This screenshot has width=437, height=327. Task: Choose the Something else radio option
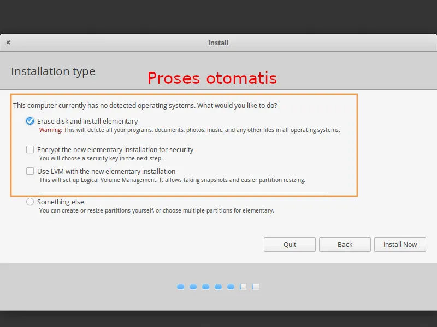click(x=30, y=202)
